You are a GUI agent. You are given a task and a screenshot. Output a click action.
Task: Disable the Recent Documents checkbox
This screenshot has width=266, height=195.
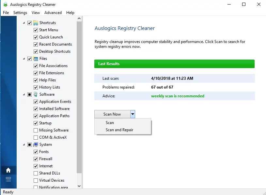pyautogui.click(x=36, y=44)
